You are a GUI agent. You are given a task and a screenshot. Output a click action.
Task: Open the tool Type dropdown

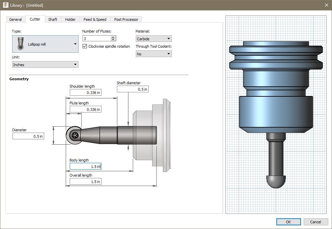(45, 44)
